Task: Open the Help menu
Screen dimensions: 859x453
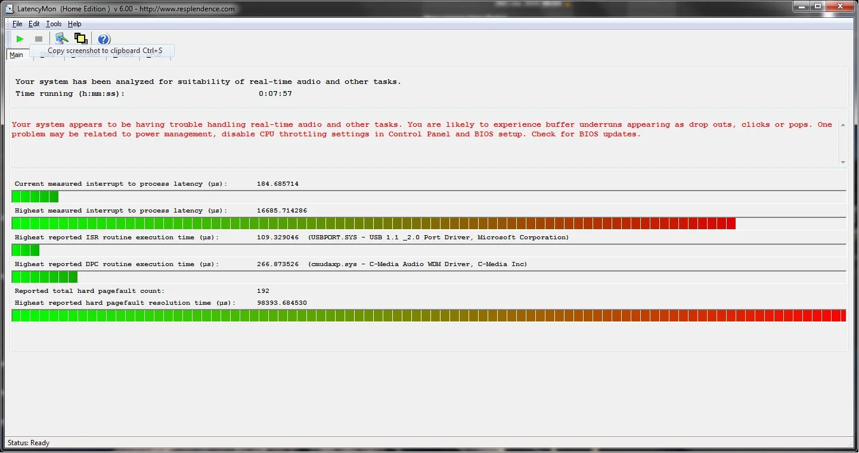Action: 75,24
